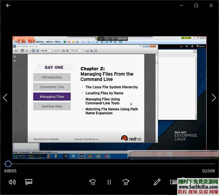Advance to the next item with right chevron
The image size is (219, 195).
(214, 98)
